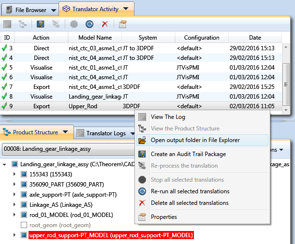Click the green check status for row 9
The width and height of the screenshot is (295, 244).
(x=4, y=106)
